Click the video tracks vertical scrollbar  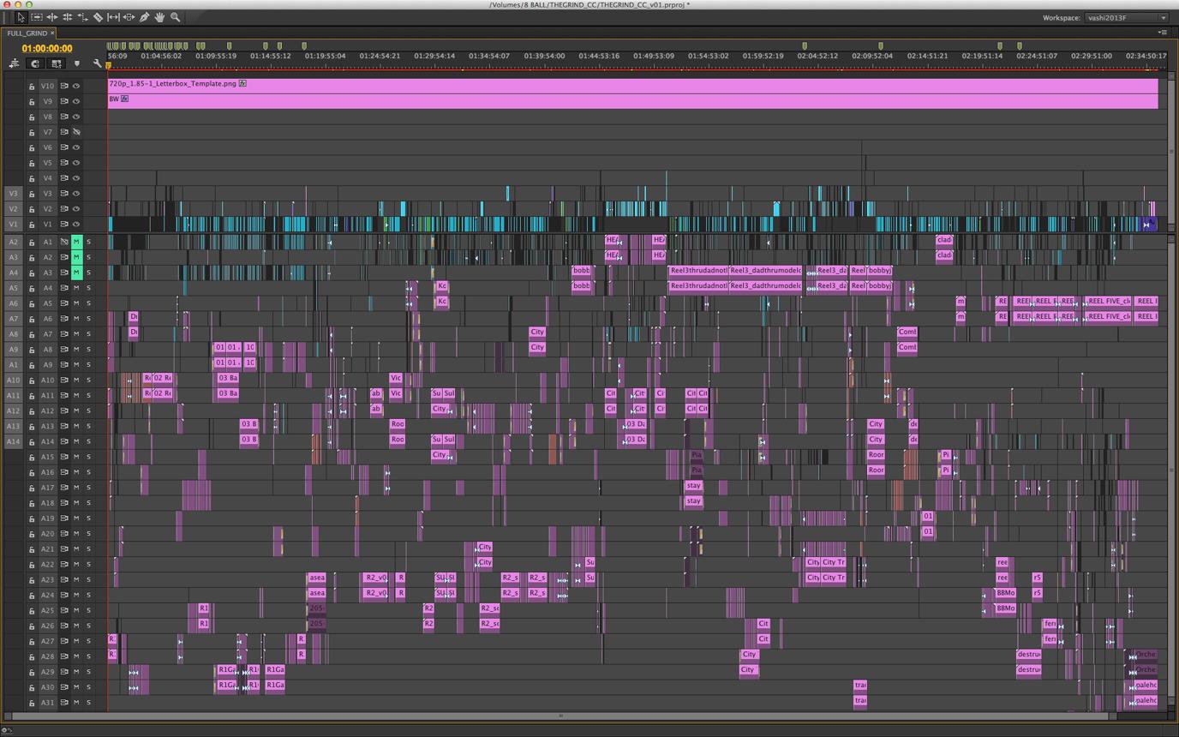point(1170,152)
